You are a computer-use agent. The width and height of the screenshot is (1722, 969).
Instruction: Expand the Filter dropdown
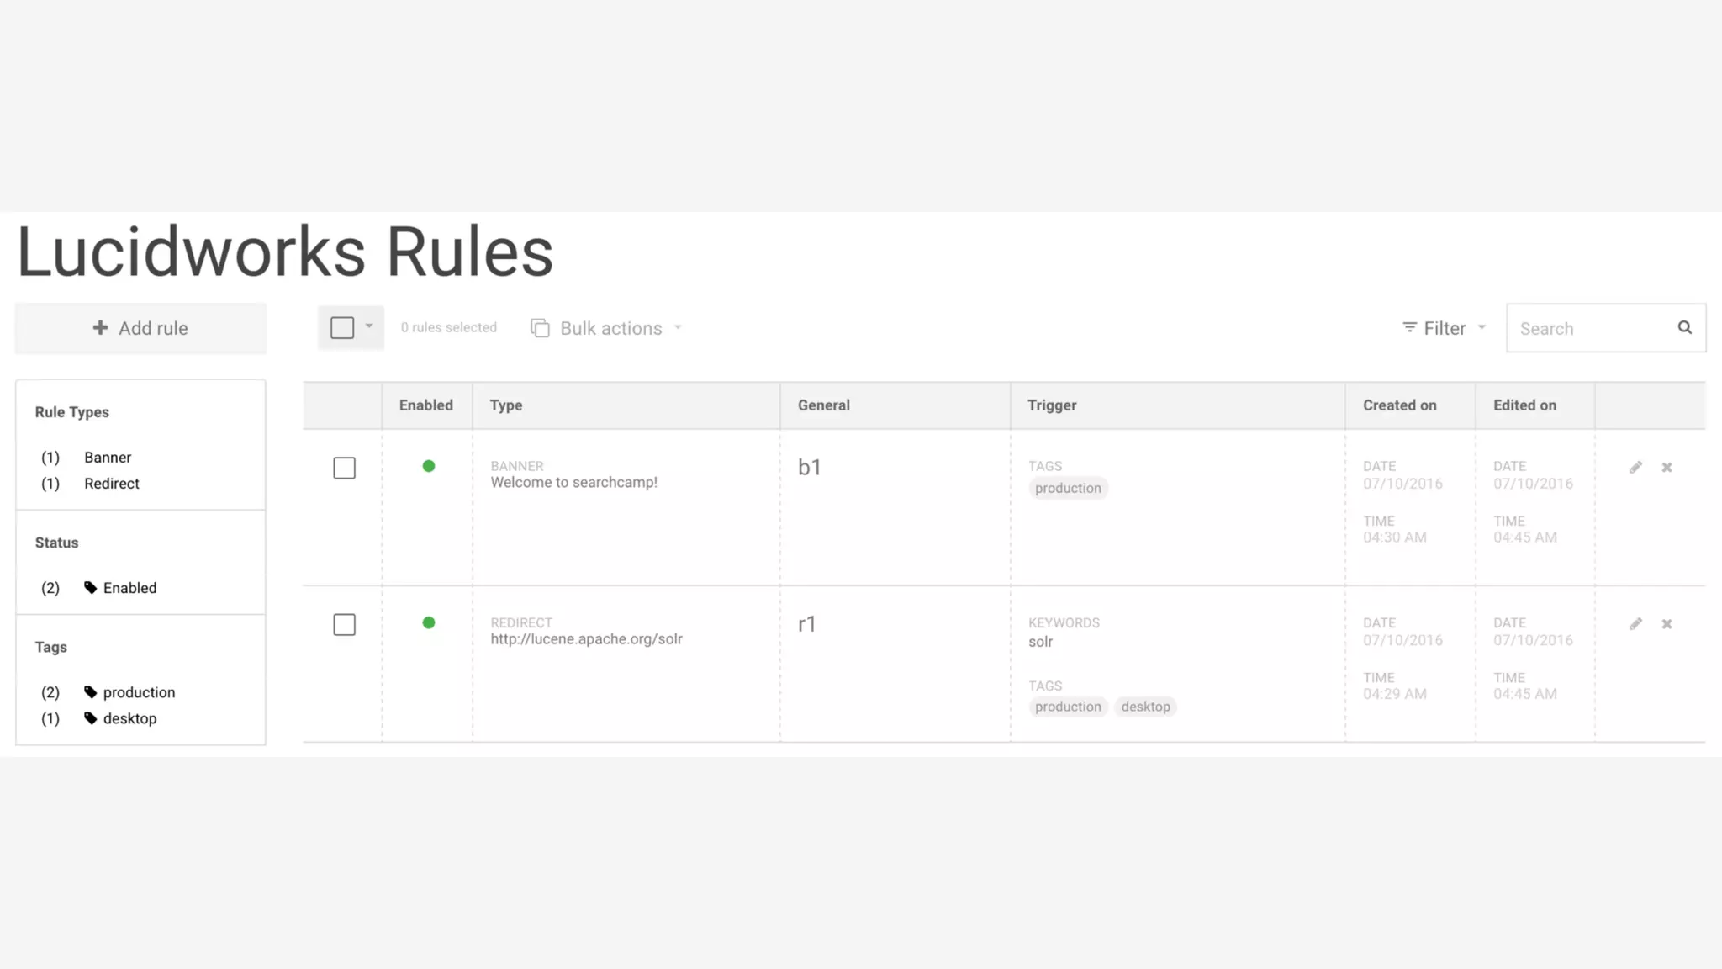tap(1444, 328)
